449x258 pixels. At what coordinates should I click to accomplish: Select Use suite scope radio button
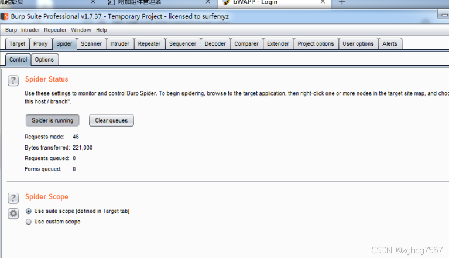click(28, 211)
